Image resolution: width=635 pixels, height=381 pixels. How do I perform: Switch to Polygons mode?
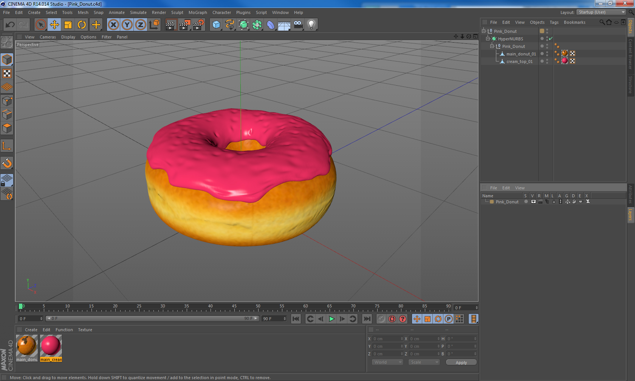(7, 128)
